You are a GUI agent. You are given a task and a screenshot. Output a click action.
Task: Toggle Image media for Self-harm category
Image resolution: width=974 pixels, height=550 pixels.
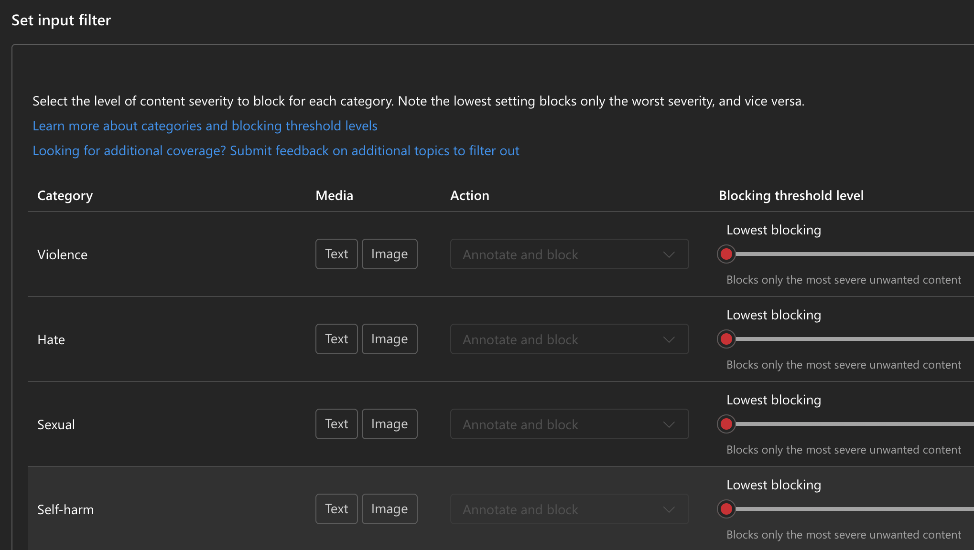pyautogui.click(x=390, y=509)
